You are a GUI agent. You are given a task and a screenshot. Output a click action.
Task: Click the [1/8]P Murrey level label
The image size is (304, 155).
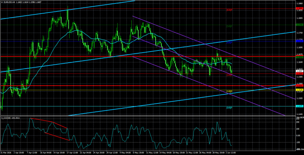(229, 91)
